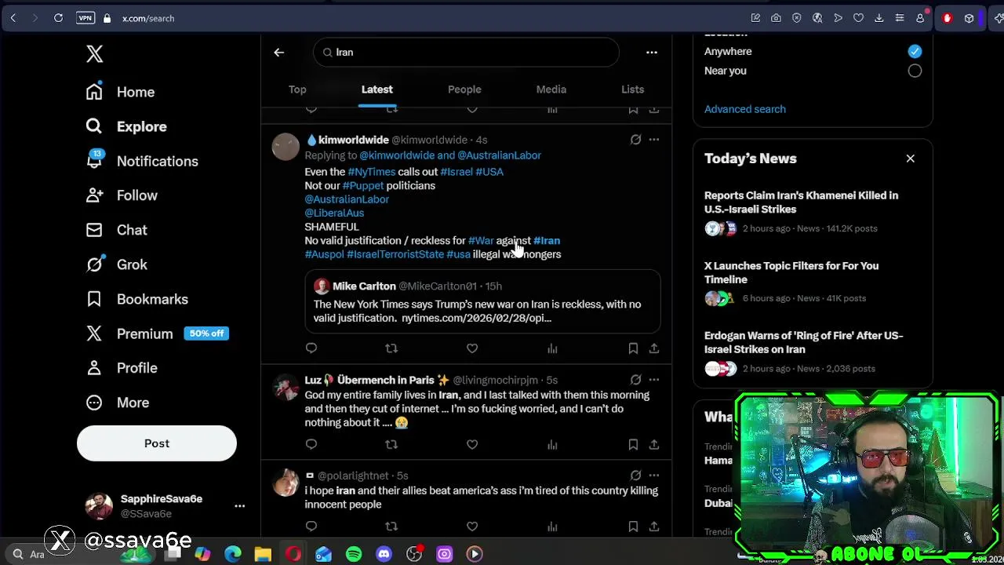Image resolution: width=1004 pixels, height=565 pixels.
Task: Open browser easy setup sliders icon
Action: (x=899, y=18)
